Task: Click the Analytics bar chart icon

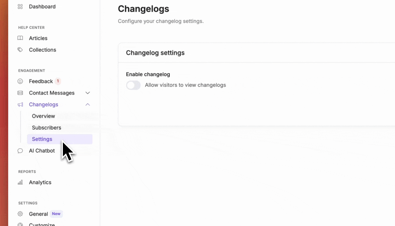Action: point(20,182)
